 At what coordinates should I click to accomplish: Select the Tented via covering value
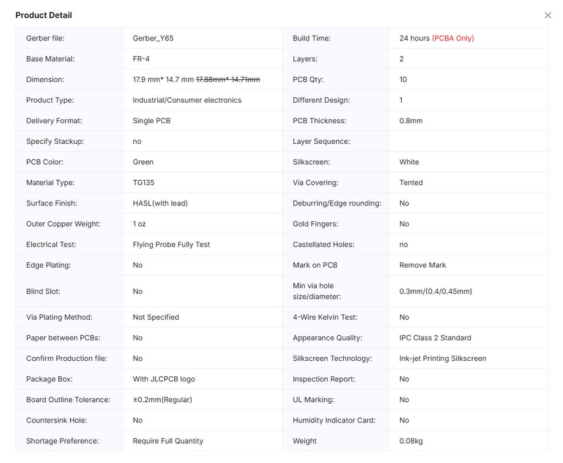(411, 183)
